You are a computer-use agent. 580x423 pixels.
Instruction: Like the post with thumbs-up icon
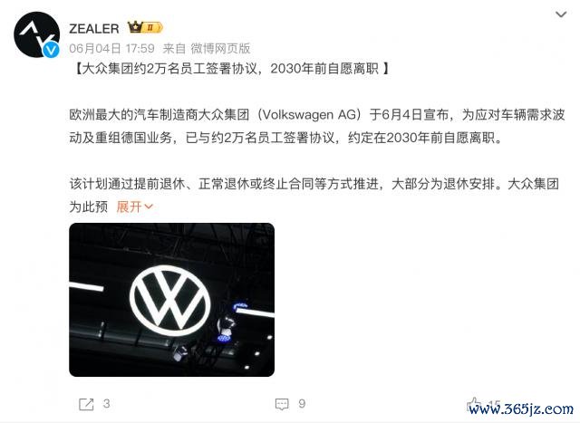(x=474, y=404)
